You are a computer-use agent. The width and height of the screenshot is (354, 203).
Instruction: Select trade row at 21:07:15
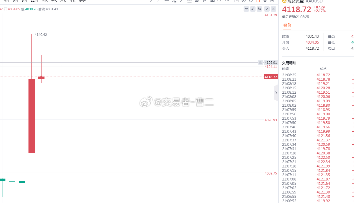(x=318, y=170)
